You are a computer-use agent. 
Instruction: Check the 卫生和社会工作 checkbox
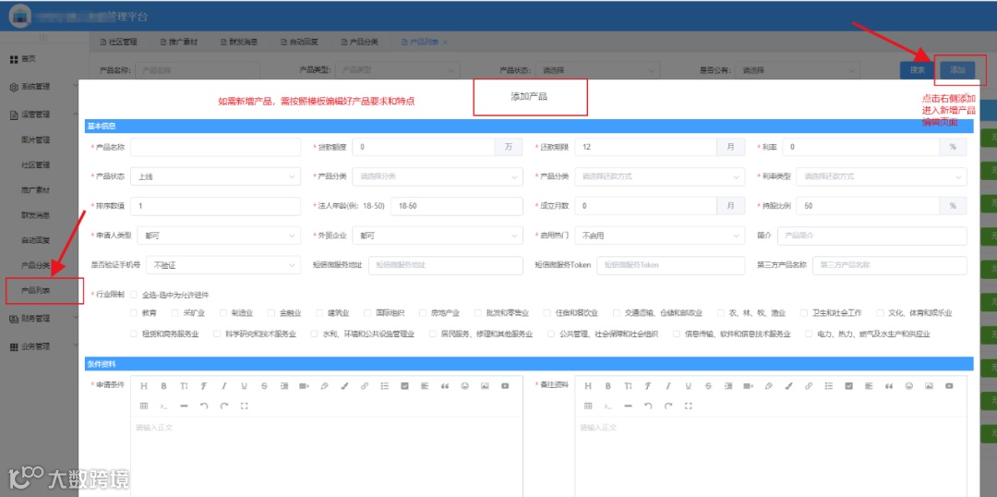click(x=804, y=313)
